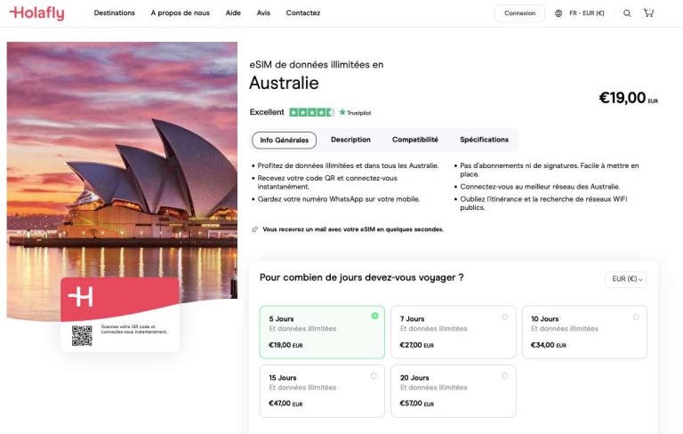Viewport: 683px width, 434px height.
Task: Click 'Vous recevrez un mail' notice text
Action: (353, 229)
